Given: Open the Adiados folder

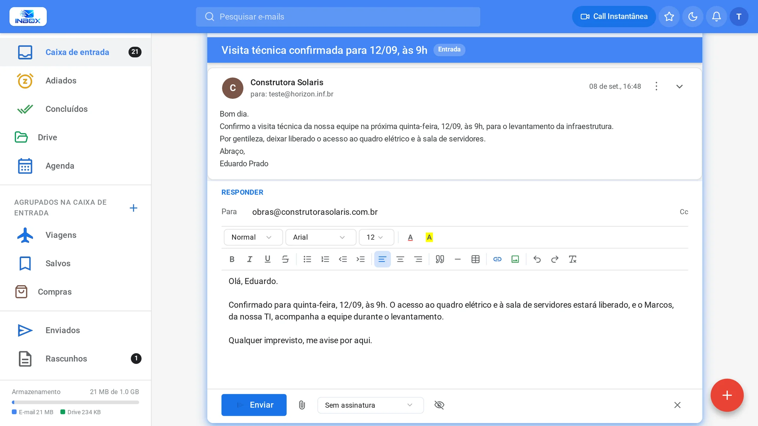Looking at the screenshot, I should [x=76, y=81].
